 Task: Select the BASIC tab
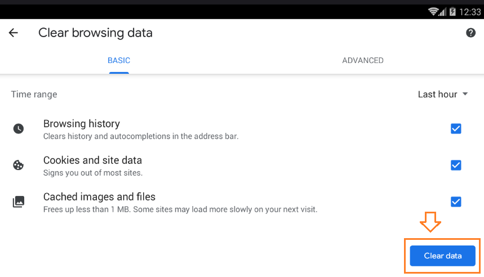[119, 60]
